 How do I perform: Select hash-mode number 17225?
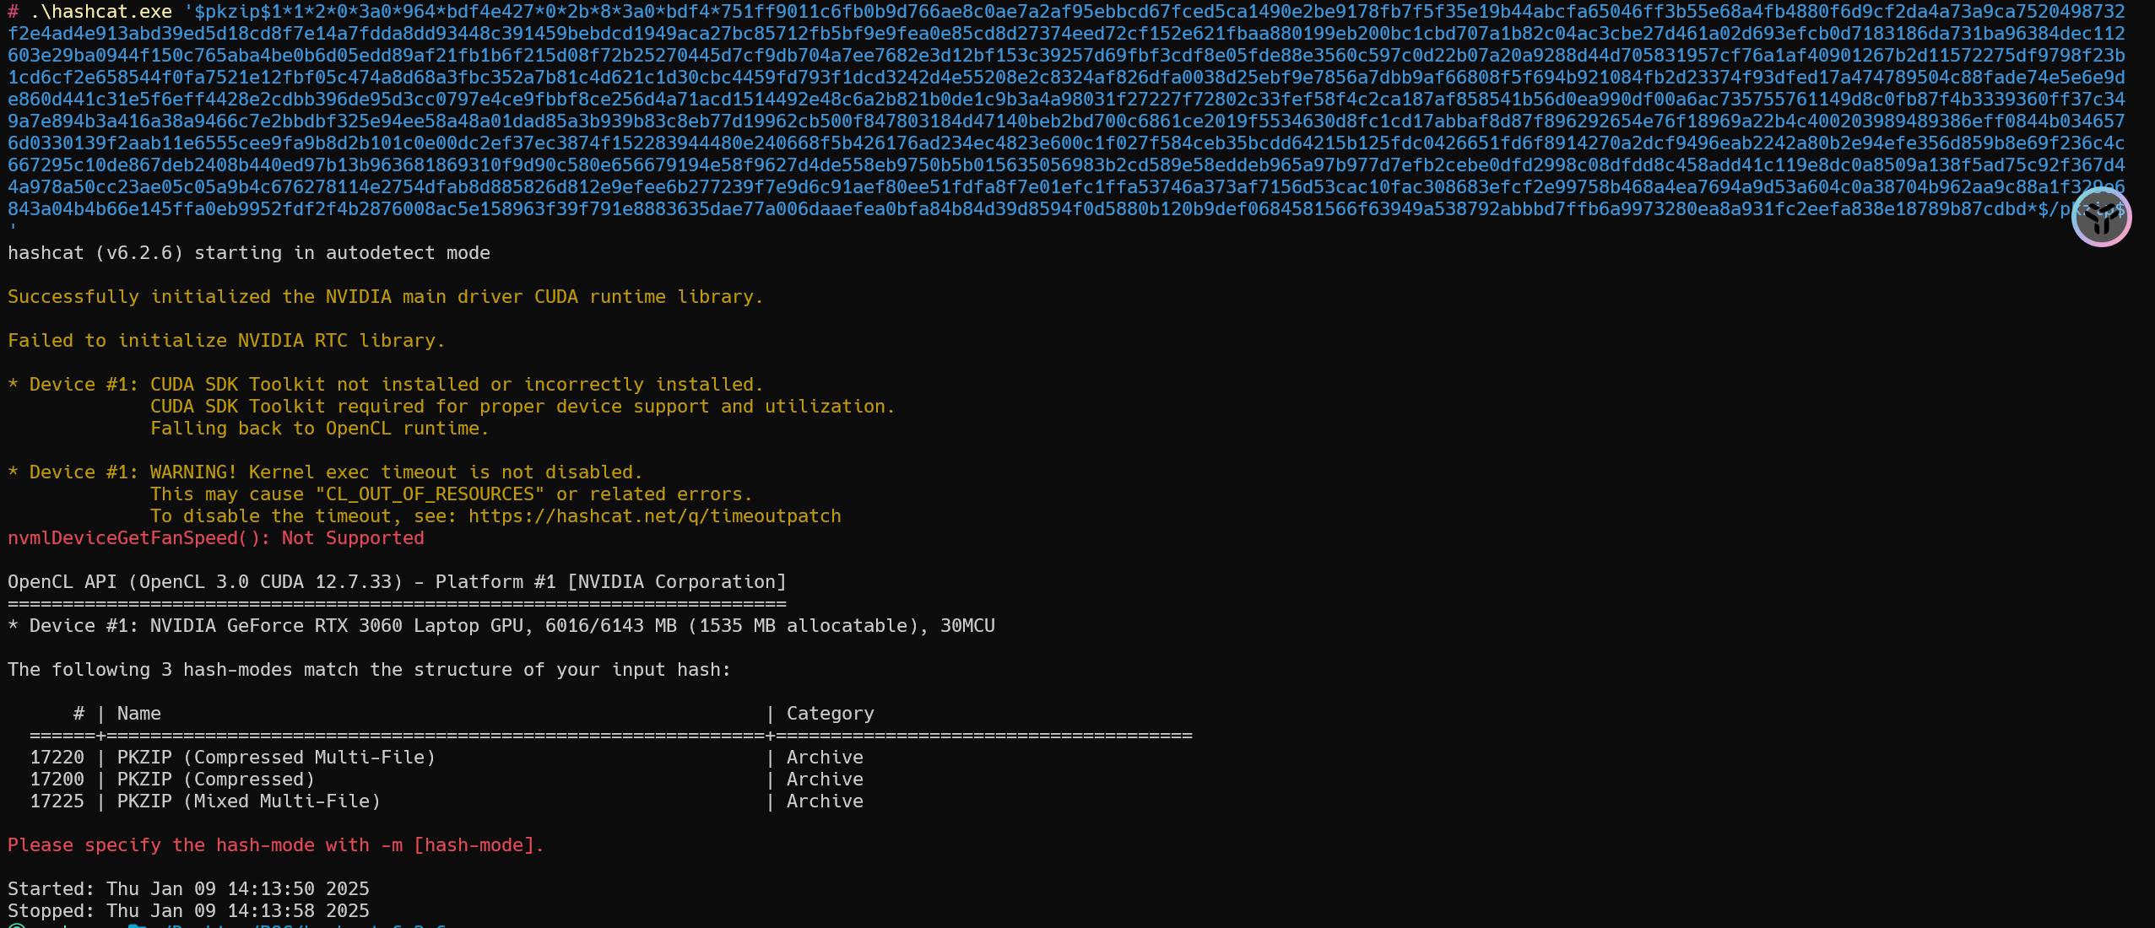(57, 801)
